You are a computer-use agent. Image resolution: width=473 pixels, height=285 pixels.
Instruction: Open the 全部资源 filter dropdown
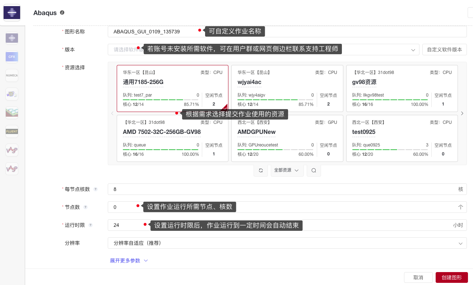pyautogui.click(x=287, y=170)
